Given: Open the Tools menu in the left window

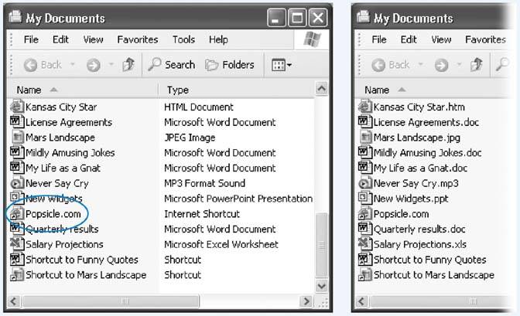Looking at the screenshot, I should point(183,39).
